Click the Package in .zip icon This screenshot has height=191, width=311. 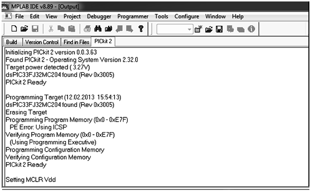[241, 29]
